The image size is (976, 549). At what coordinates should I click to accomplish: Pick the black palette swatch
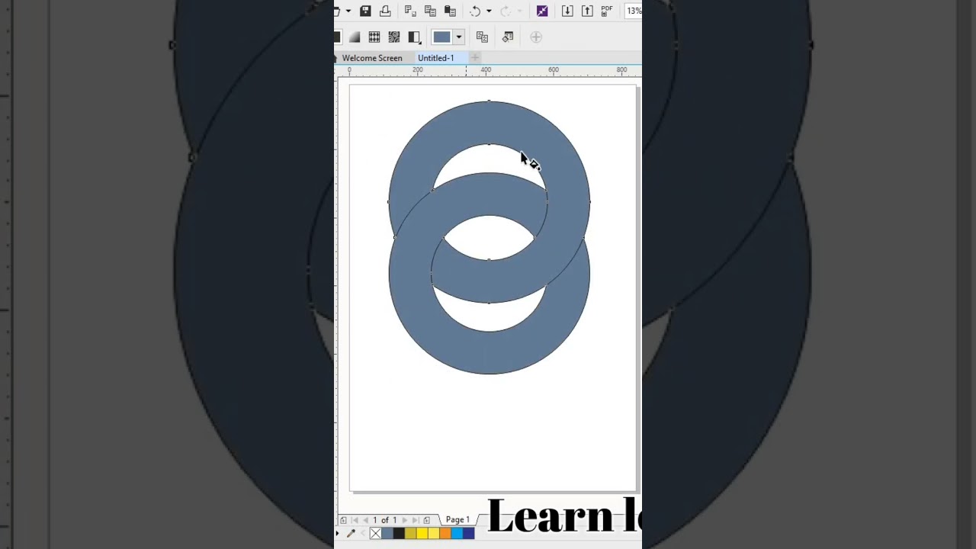[x=399, y=534]
